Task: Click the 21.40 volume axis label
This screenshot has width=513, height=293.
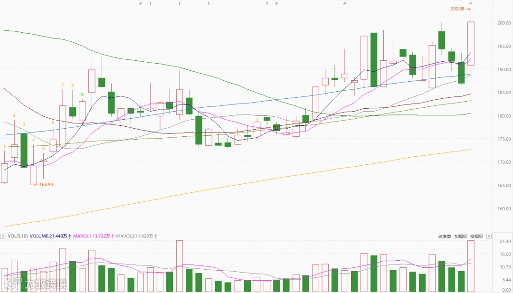Action: (506, 241)
